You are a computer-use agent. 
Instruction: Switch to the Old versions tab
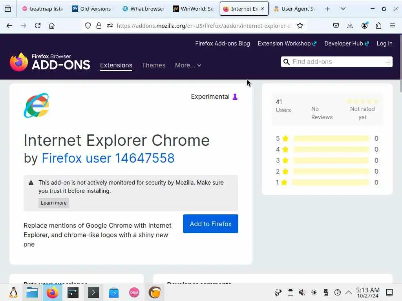pyautogui.click(x=93, y=9)
